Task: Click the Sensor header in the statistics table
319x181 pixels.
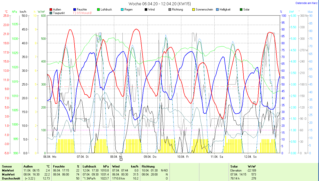Action: pyautogui.click(x=7, y=166)
